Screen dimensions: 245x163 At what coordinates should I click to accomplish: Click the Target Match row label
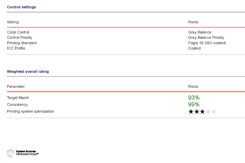pos(18,98)
